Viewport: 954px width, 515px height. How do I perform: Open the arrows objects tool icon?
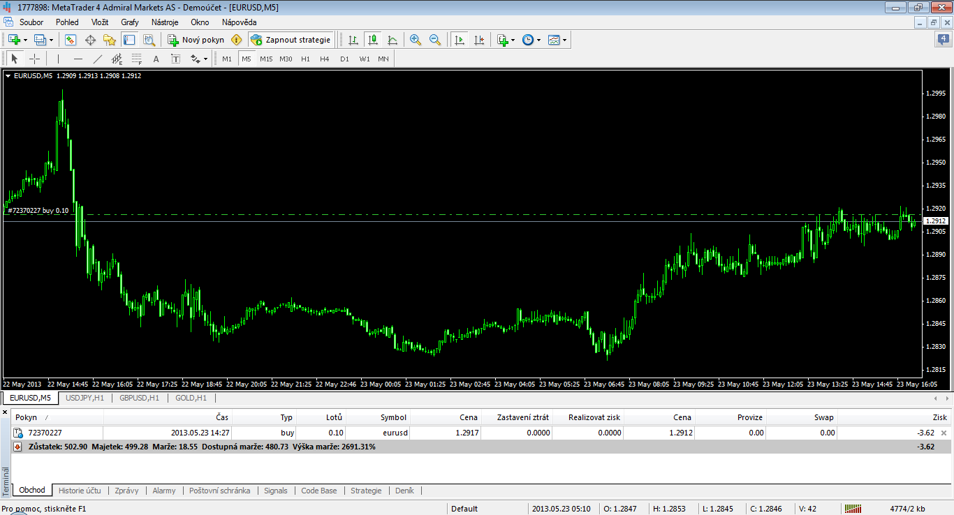[x=196, y=59]
